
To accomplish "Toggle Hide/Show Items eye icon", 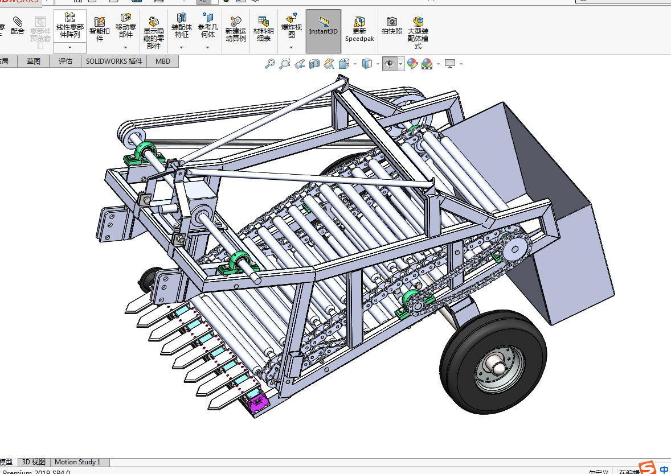I will click(x=390, y=64).
